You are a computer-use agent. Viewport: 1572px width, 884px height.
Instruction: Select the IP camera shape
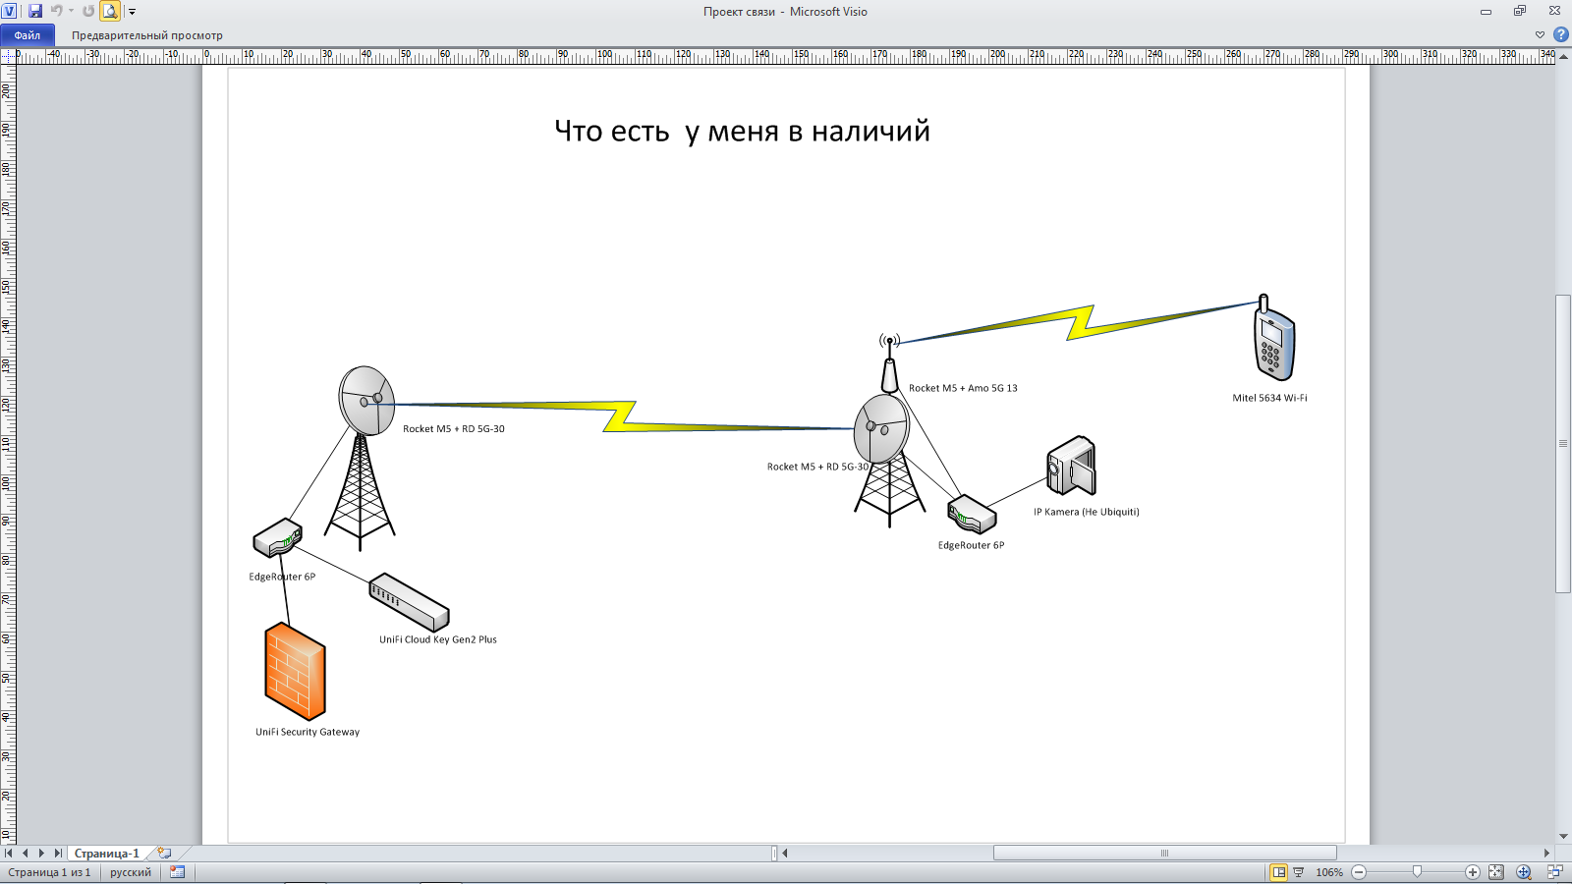pos(1071,467)
